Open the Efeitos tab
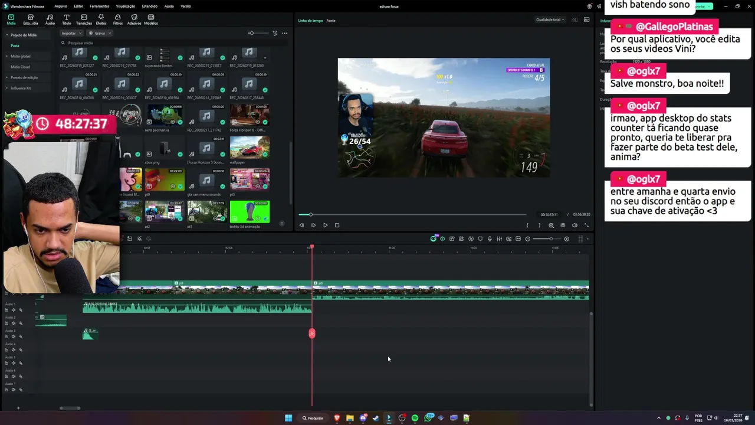The height and width of the screenshot is (425, 755). [101, 19]
